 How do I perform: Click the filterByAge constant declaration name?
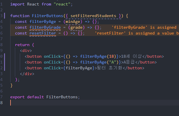click(x=43, y=21)
